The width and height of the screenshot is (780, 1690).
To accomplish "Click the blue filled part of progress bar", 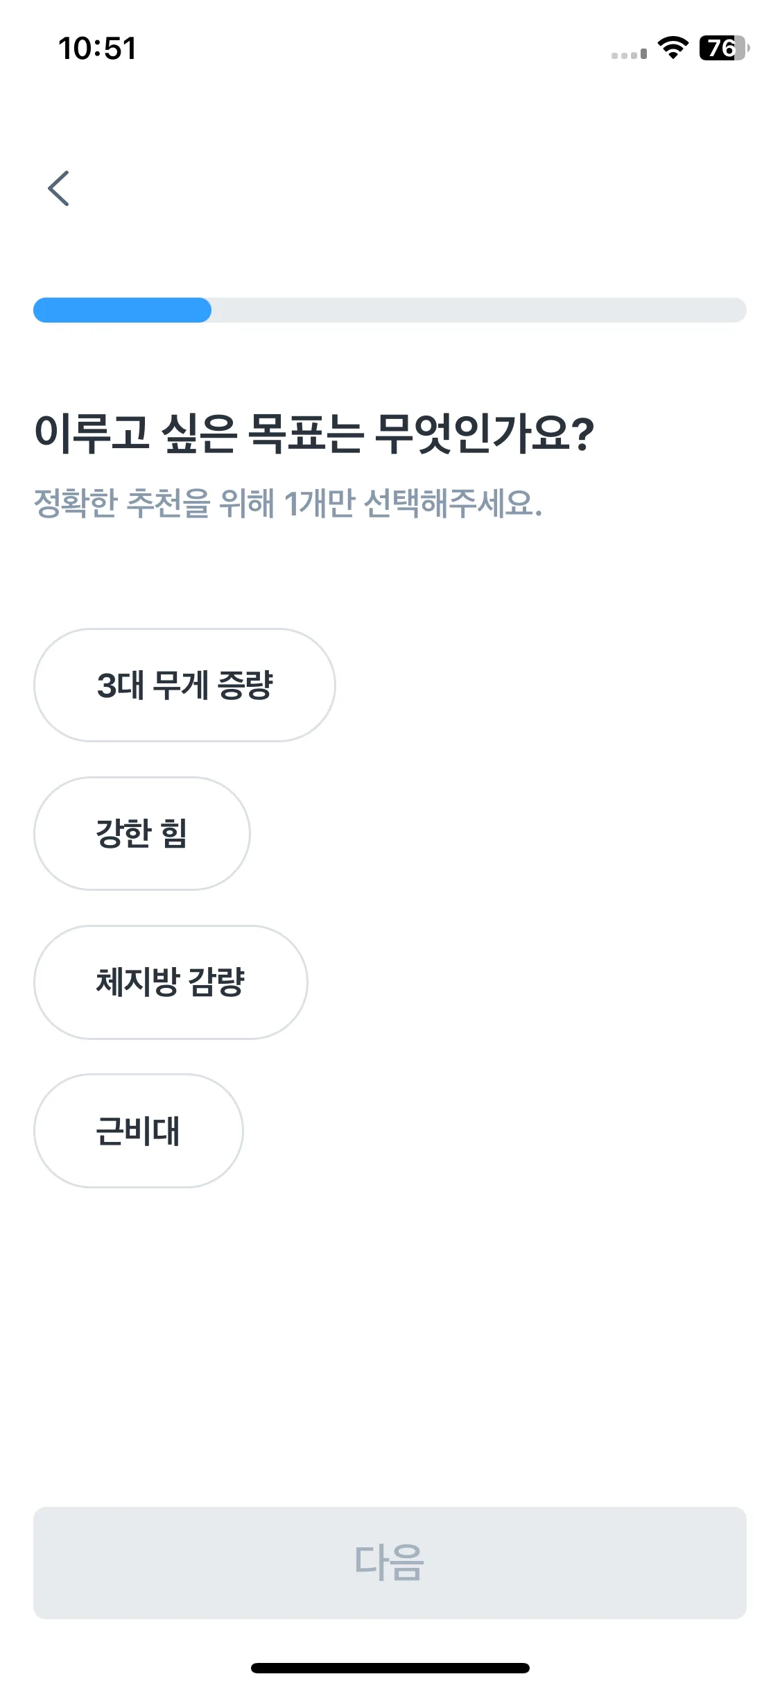I will 122,310.
